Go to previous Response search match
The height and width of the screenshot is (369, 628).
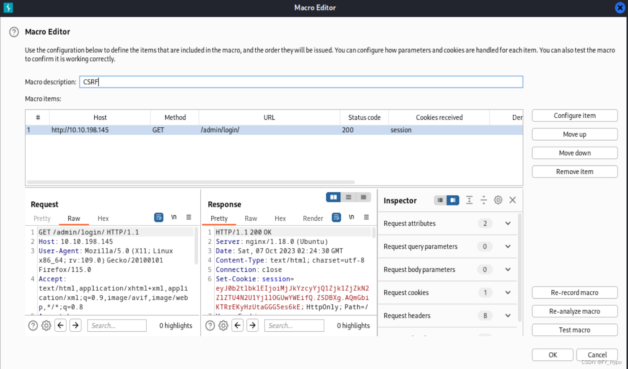[x=238, y=325]
